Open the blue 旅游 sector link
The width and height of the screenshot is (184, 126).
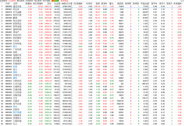[x=15, y=67]
